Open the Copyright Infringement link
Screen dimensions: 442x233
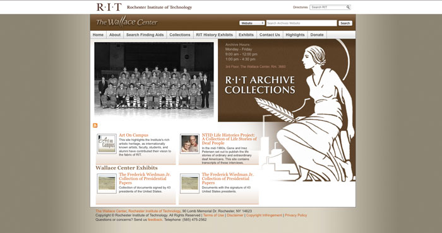click(x=264, y=215)
